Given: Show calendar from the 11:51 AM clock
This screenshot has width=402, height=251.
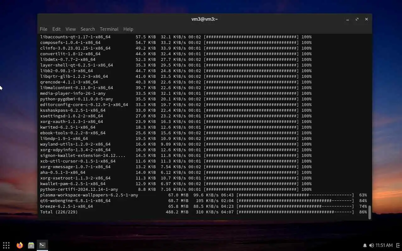Looking at the screenshot, I should tap(384, 245).
